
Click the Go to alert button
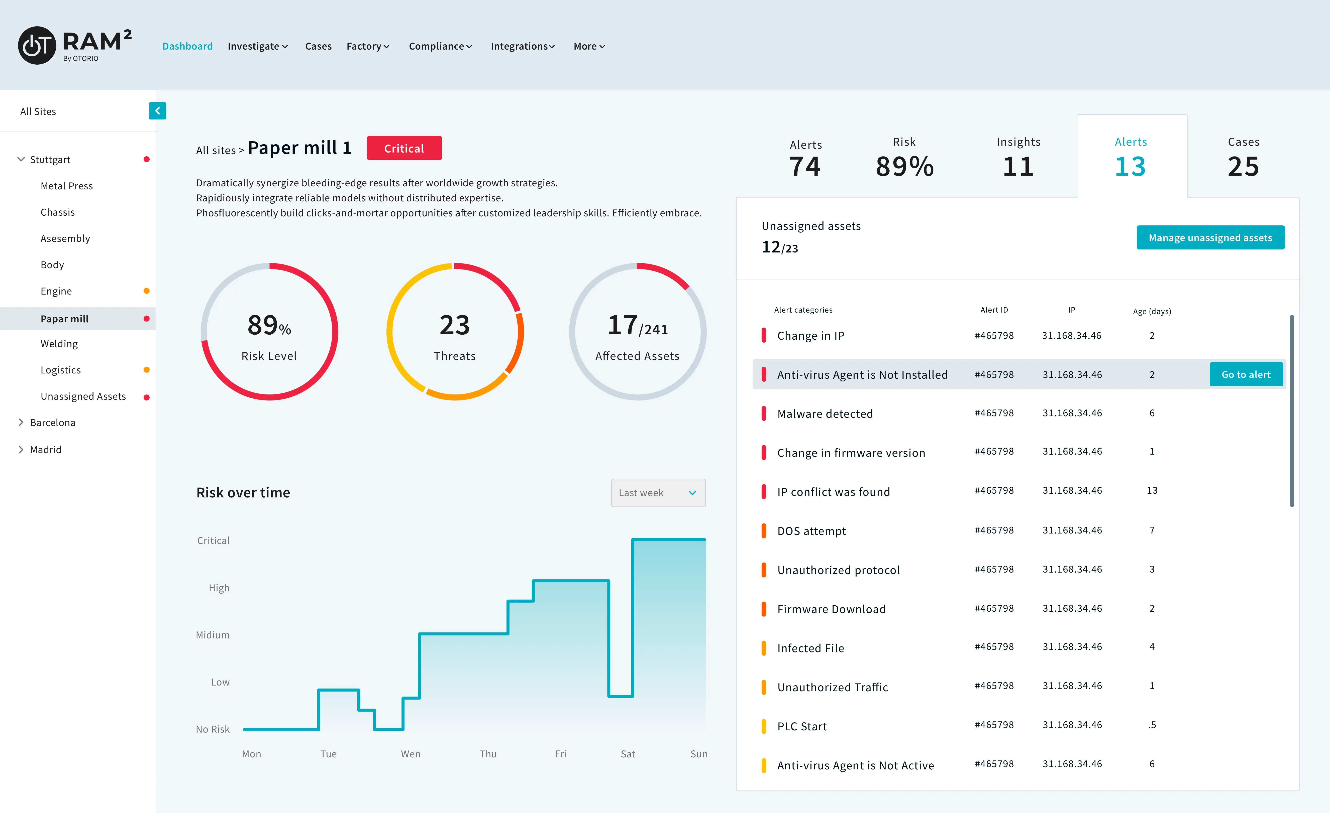point(1246,374)
